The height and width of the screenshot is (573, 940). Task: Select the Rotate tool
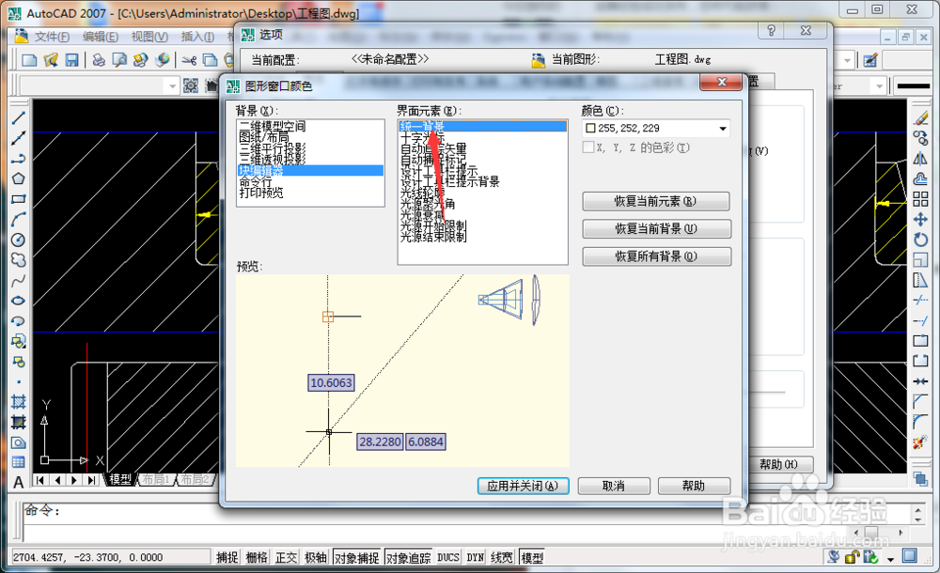(x=921, y=240)
